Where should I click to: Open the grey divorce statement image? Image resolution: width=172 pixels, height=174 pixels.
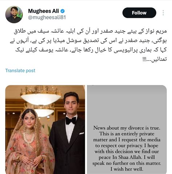pyautogui.click(x=127, y=130)
